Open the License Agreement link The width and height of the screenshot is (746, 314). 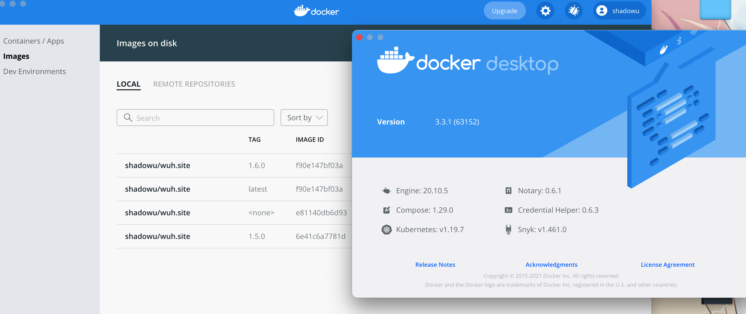point(667,265)
